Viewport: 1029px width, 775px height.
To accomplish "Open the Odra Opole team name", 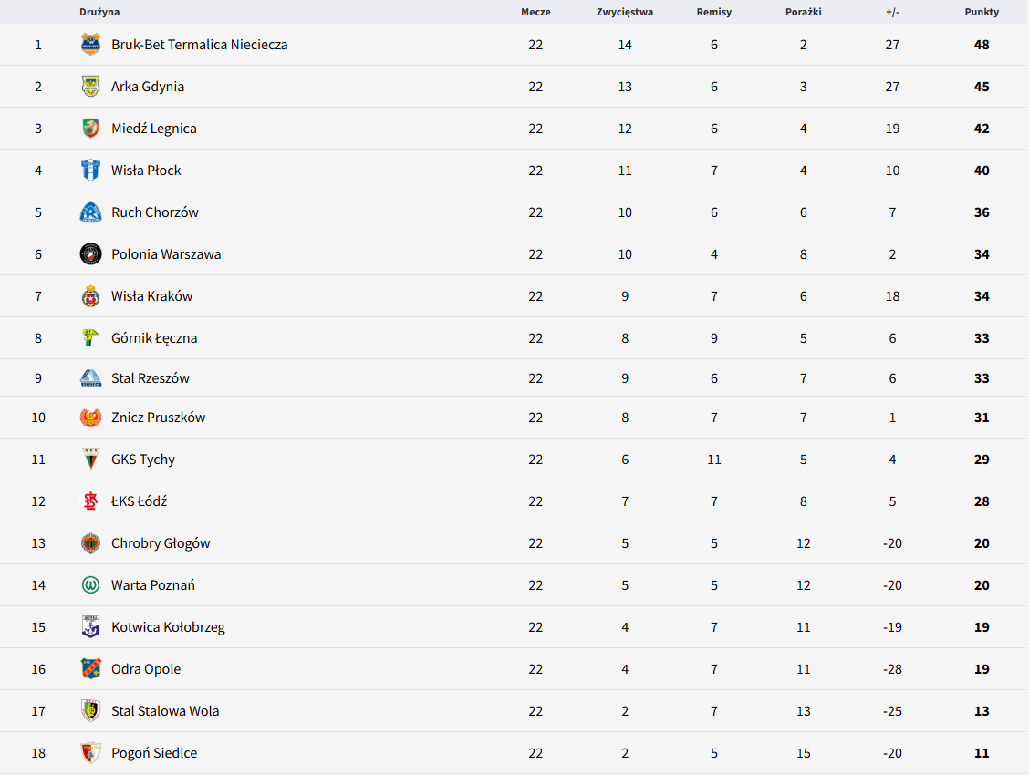I will 146,669.
